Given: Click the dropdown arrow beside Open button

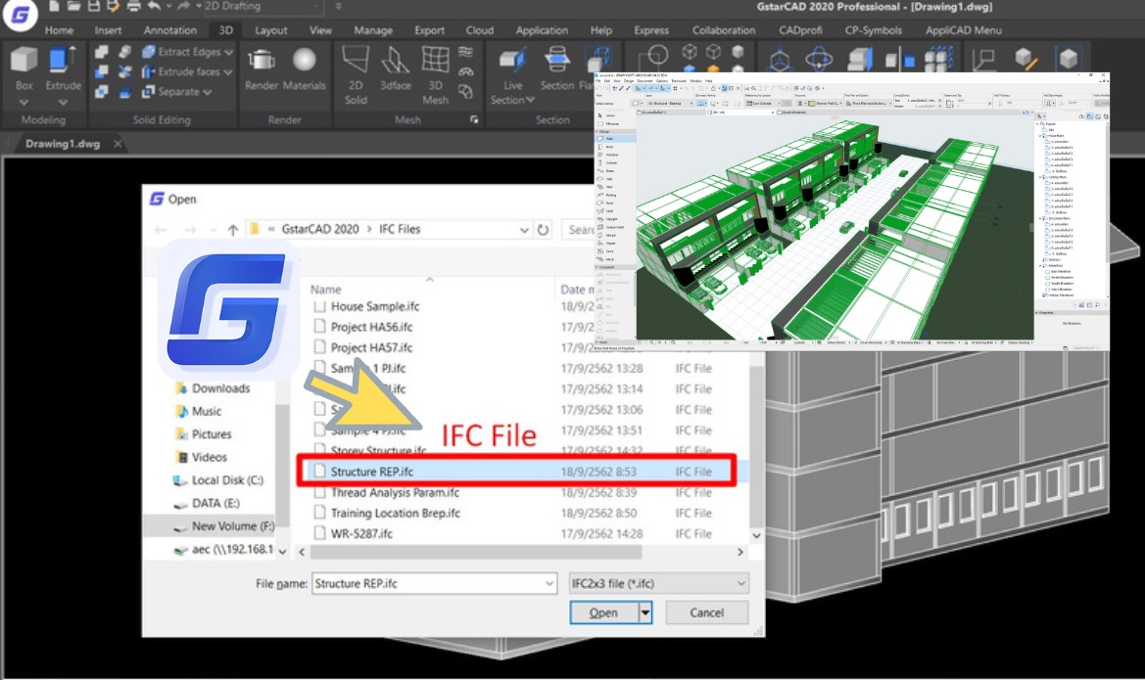Looking at the screenshot, I should [x=644, y=612].
